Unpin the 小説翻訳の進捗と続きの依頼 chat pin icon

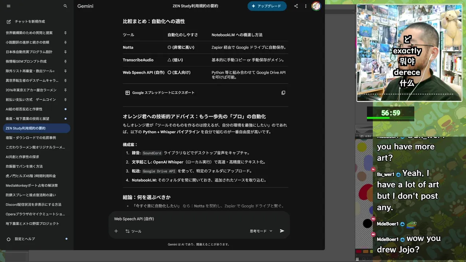point(66,42)
